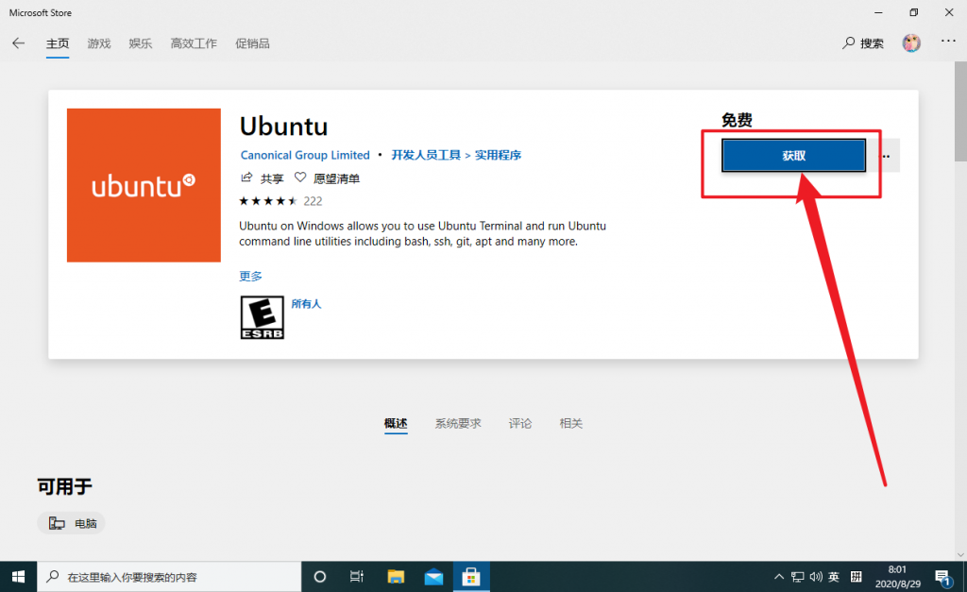Open the 评论 section tab
Screen dimensions: 967x592
point(520,424)
